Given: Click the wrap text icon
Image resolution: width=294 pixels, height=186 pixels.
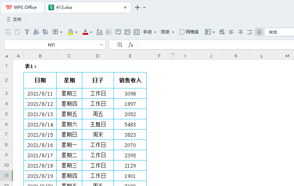Looking at the screenshot, I should [x=118, y=32].
